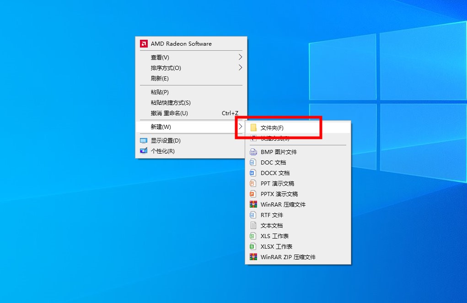Click the DOCX 文档 icon

[x=252, y=173]
